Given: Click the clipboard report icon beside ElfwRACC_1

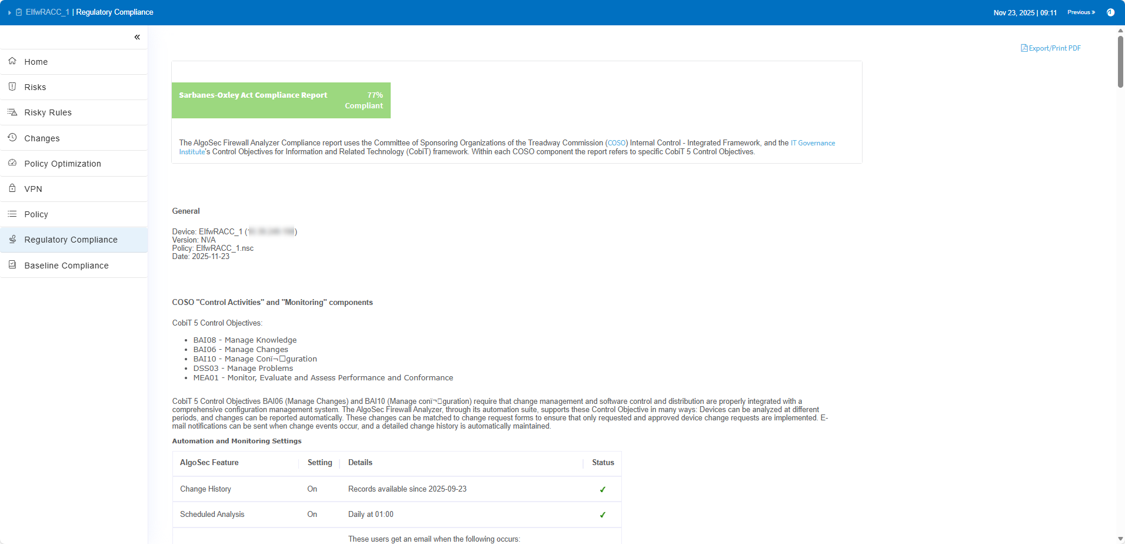Looking at the screenshot, I should pyautogui.click(x=19, y=12).
